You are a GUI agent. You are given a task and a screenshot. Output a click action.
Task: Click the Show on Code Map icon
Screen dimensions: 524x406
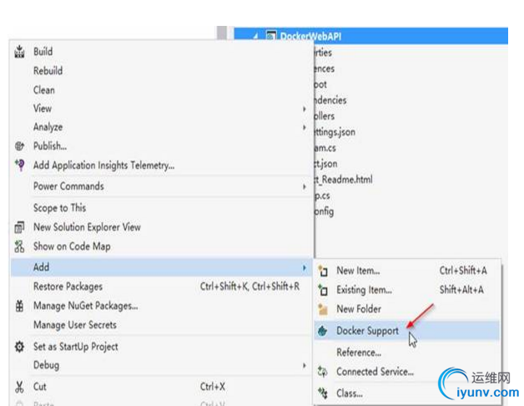click(19, 246)
